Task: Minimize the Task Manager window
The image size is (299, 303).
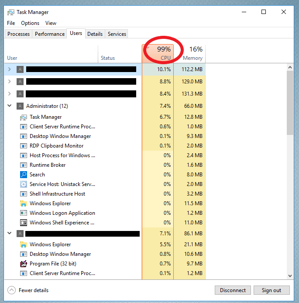Action: [x=244, y=12]
